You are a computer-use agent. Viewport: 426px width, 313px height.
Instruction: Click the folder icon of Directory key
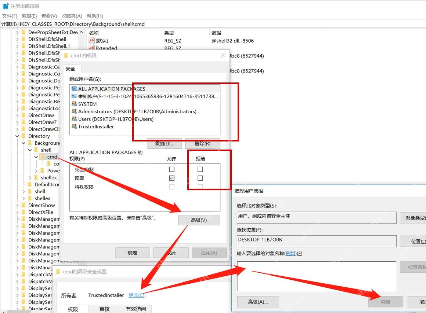(x=24, y=136)
